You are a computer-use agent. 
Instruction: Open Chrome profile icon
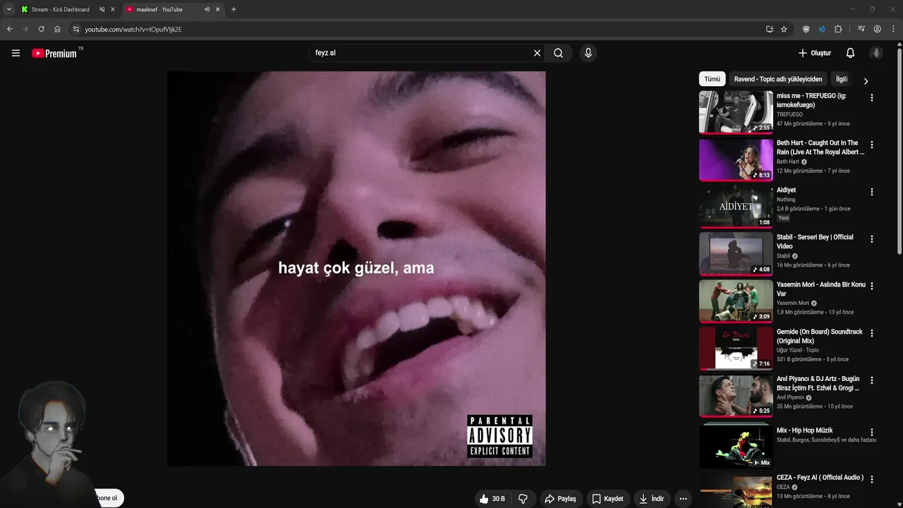tap(878, 29)
